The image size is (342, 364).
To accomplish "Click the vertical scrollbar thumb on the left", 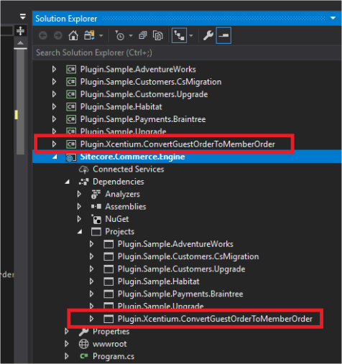I will coord(20,102).
